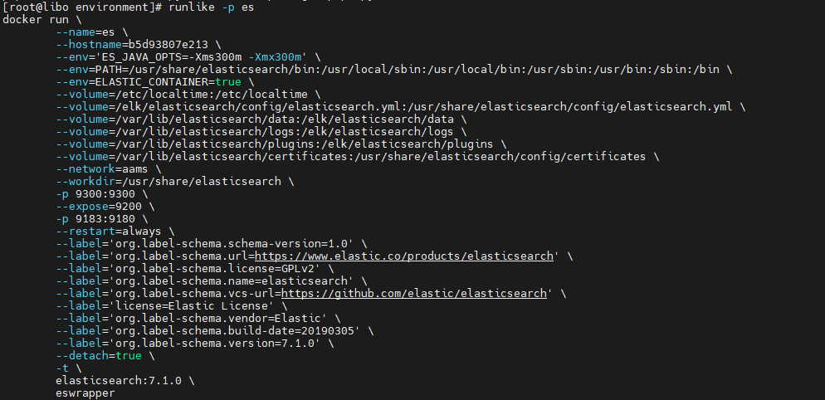Click the '--expose=9200' line
This screenshot has height=400, width=825.
[105, 207]
